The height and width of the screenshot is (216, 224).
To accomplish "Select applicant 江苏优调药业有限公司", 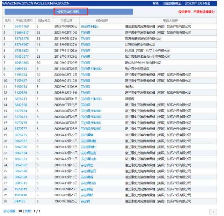I will tap(140, 45).
